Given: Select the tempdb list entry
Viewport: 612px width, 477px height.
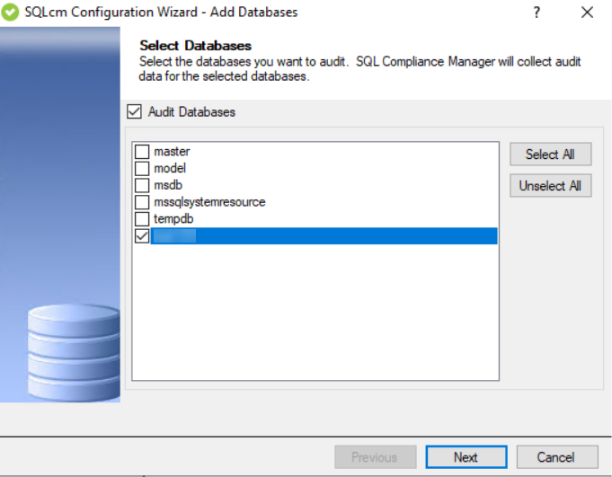Looking at the screenshot, I should (x=174, y=219).
